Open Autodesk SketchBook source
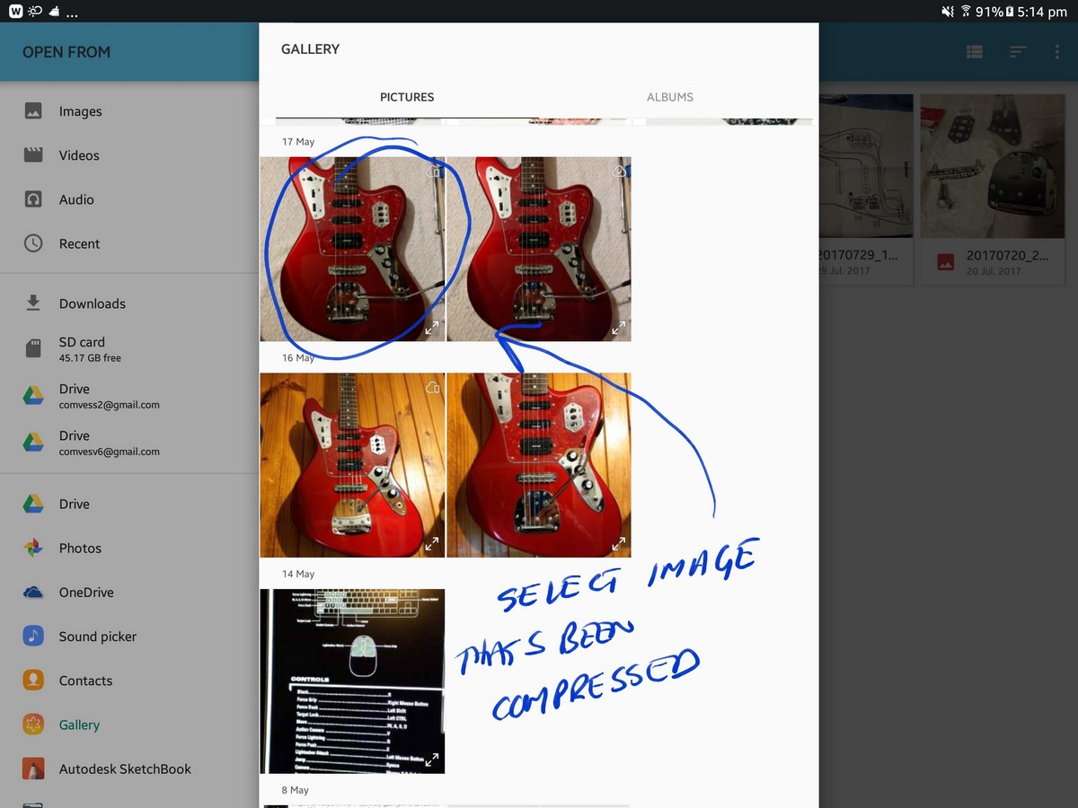This screenshot has width=1078, height=808. coord(125,768)
